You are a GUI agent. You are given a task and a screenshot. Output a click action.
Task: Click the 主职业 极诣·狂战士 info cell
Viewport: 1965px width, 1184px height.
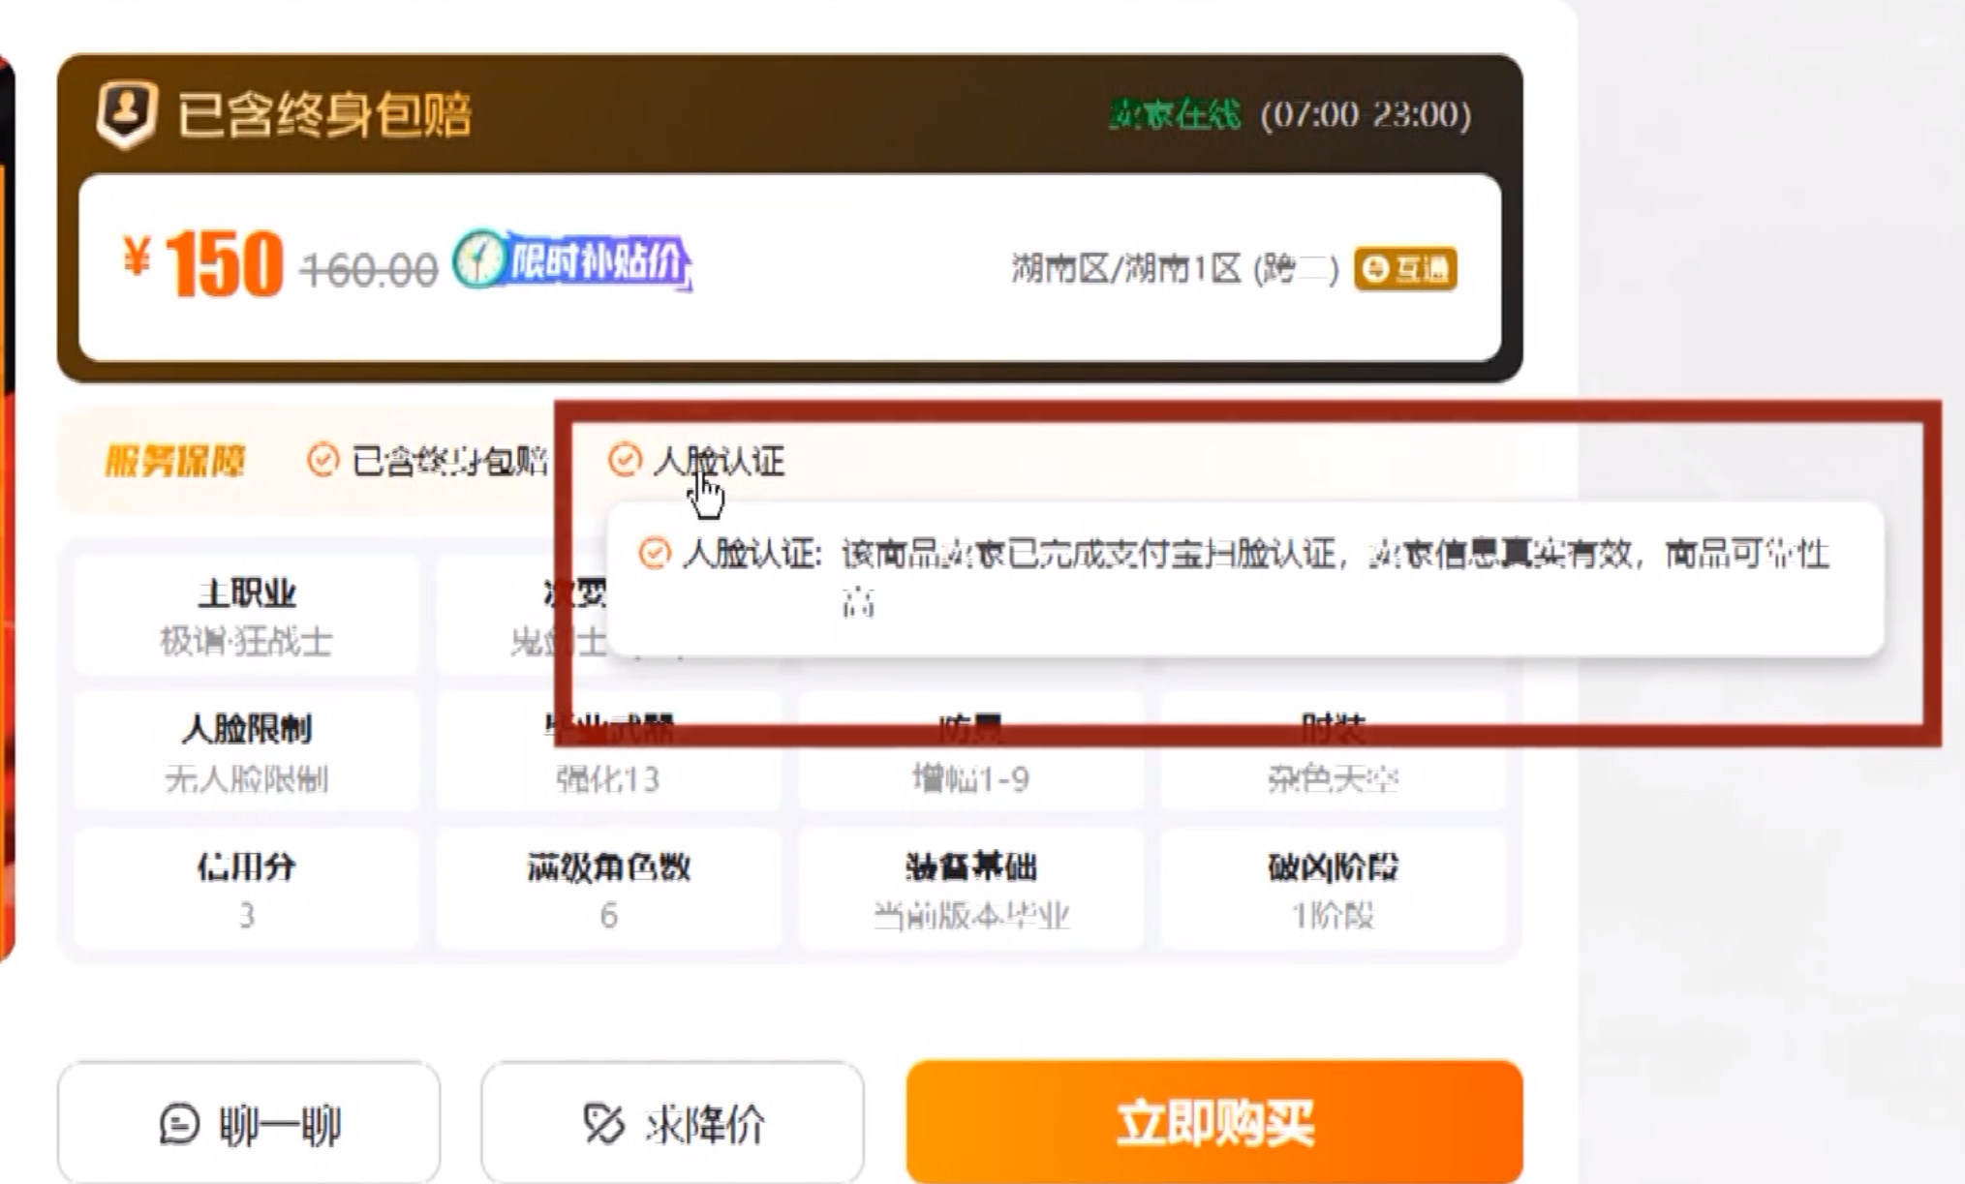(x=246, y=616)
